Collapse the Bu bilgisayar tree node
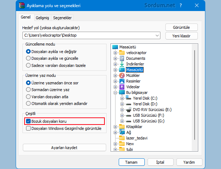The width and height of the screenshot is (221, 169). tap(115, 93)
